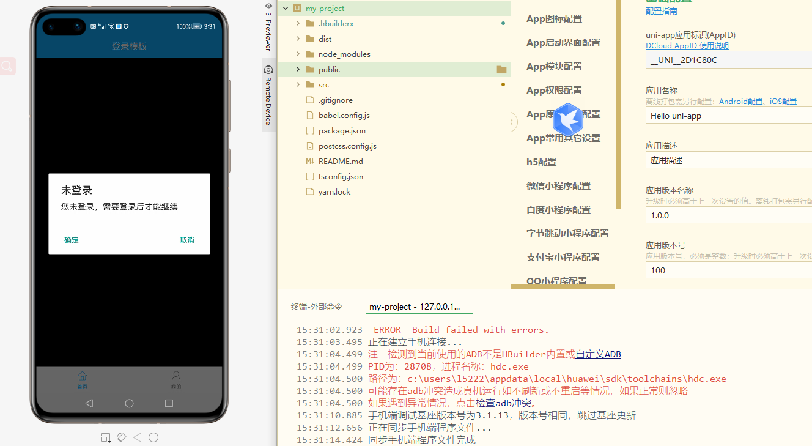Image resolution: width=812 pixels, height=446 pixels.
Task: Click the folder icon right of public row
Action: 501,70
